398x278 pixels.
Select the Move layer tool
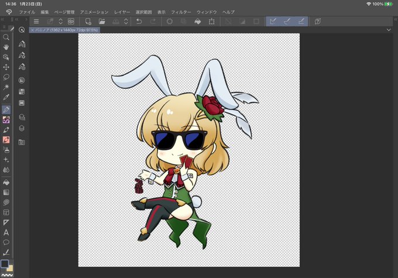tap(6, 67)
